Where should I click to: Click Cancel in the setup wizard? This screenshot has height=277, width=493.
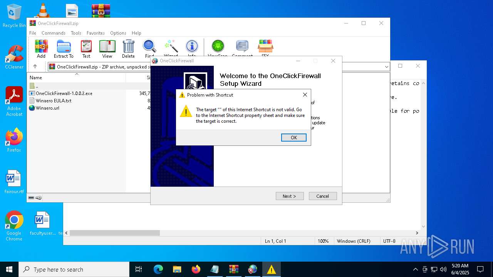tap(323, 196)
